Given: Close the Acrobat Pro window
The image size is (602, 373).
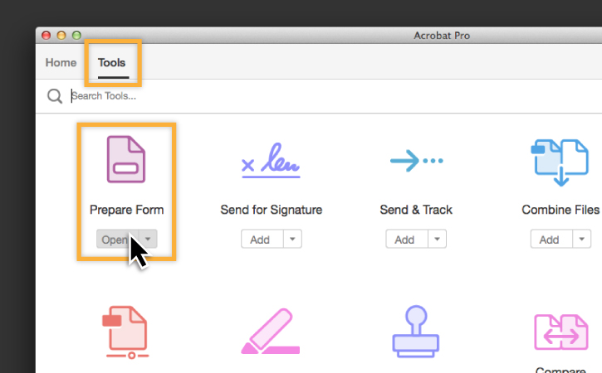Looking at the screenshot, I should pyautogui.click(x=46, y=36).
